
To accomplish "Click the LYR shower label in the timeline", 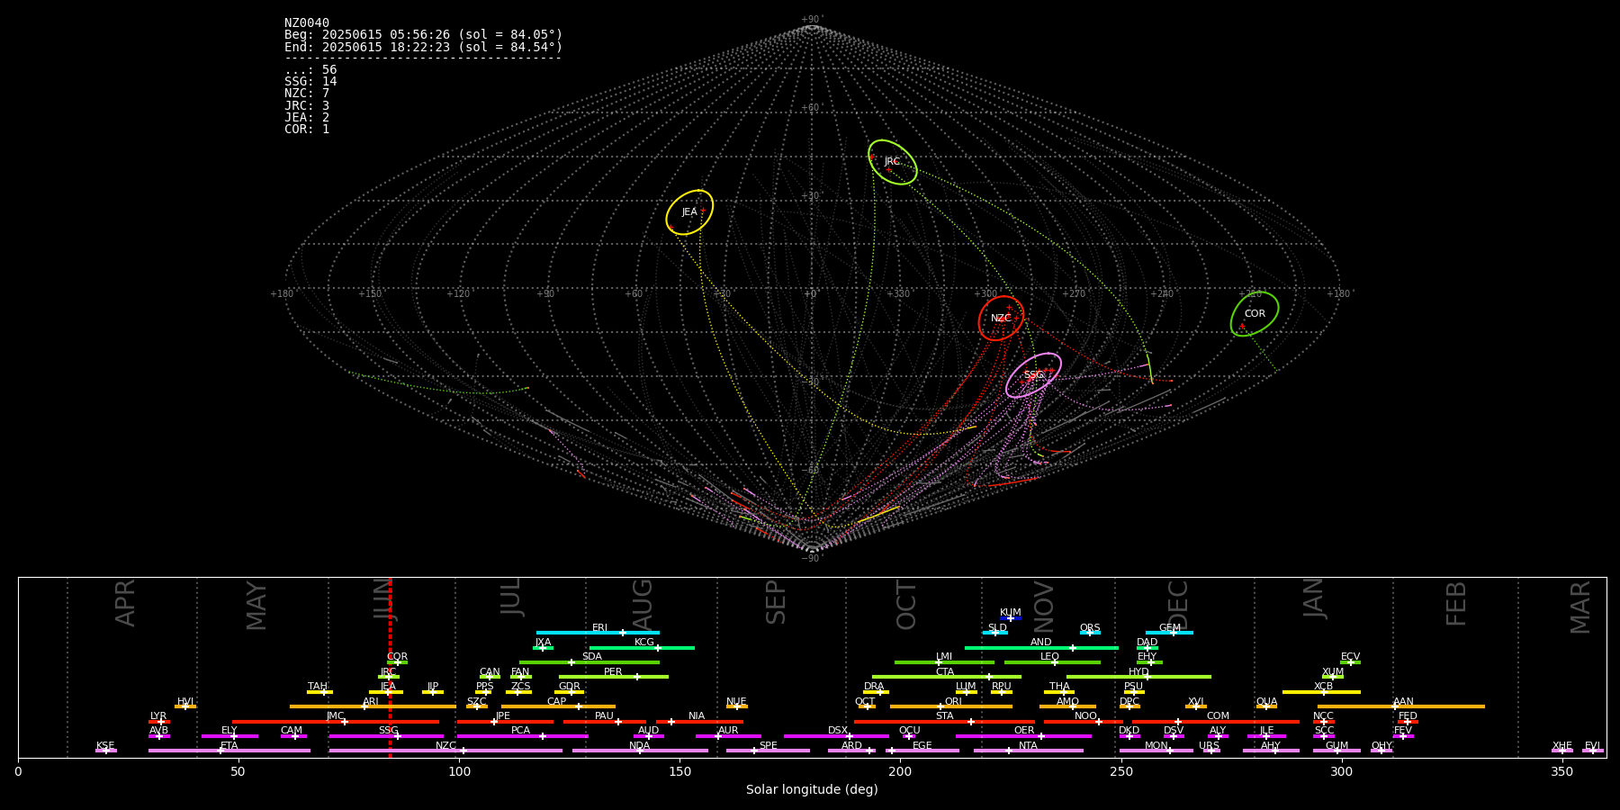I will (158, 716).
